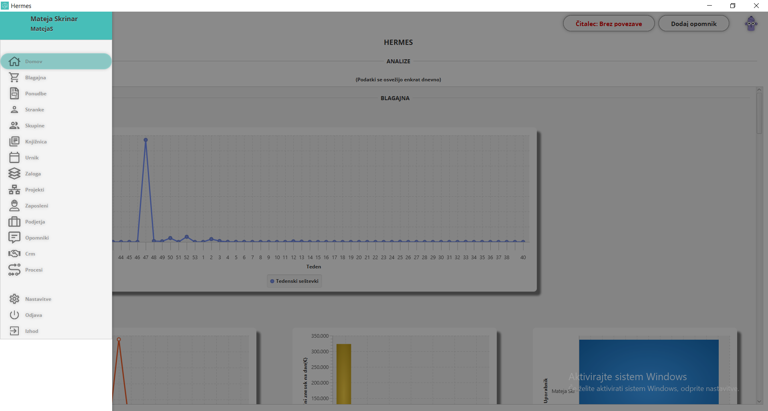This screenshot has height=411, width=768.
Task: Click the Izhod exit icon
Action: point(14,331)
